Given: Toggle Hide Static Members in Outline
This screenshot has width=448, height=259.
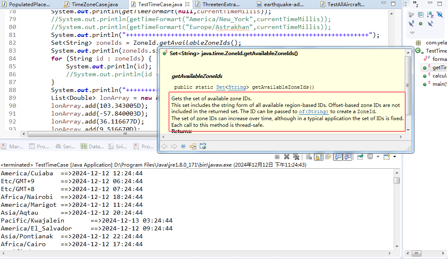Looking at the screenshot, I should [411, 24].
